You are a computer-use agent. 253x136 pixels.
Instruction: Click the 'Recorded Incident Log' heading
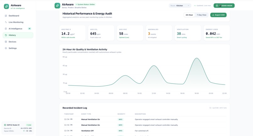[x=75, y=108]
